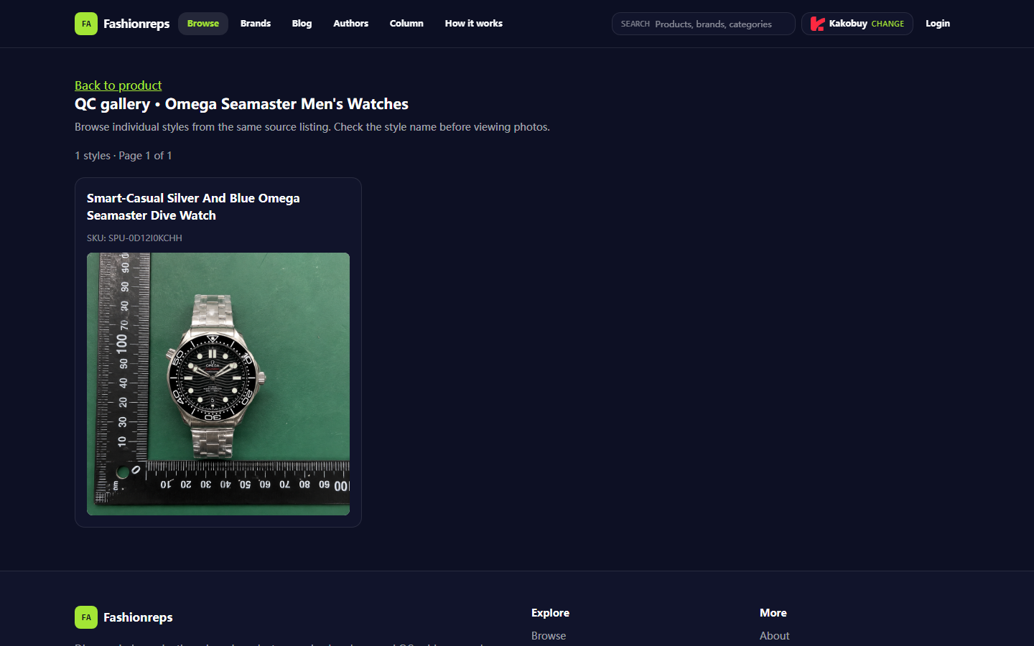Viewport: 1034px width, 646px height.
Task: Open the Column nav item
Action: point(406,24)
